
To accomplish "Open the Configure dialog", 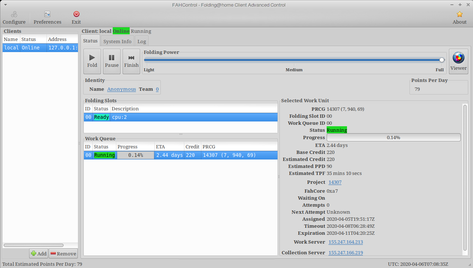I will tap(14, 18).
